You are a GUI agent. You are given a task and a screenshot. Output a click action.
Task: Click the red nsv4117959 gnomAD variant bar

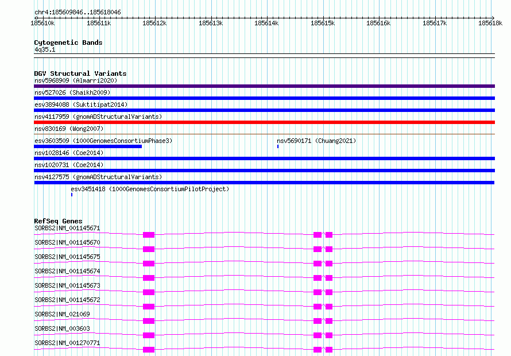264,122
